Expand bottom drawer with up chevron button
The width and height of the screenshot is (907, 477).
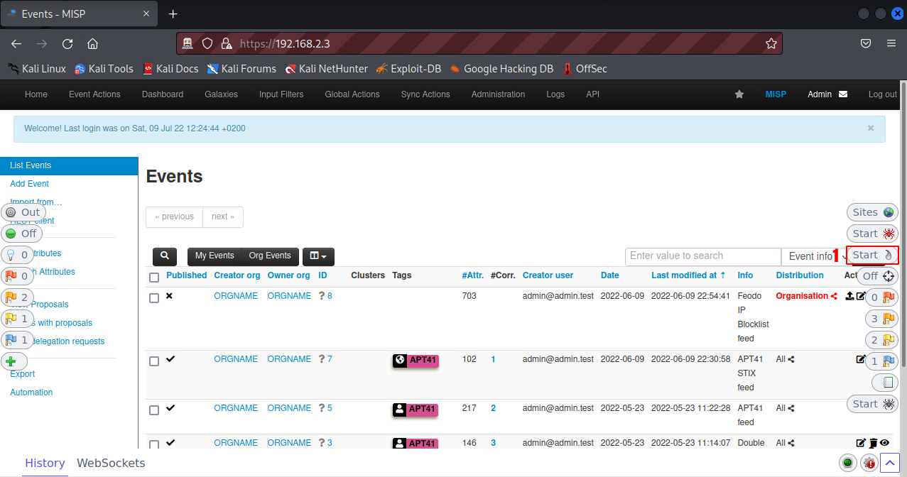890,463
